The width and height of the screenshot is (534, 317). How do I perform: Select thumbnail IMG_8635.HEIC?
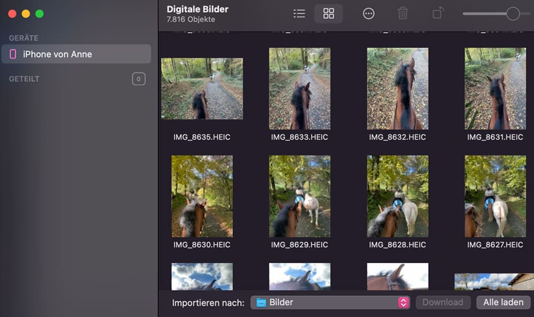pyautogui.click(x=202, y=89)
